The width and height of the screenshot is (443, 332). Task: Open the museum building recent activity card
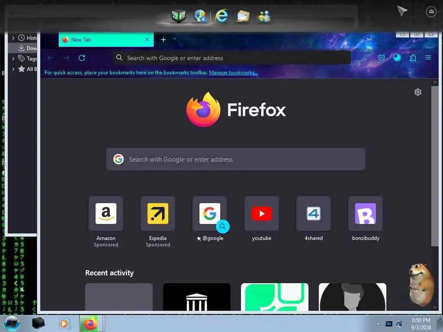(197, 297)
